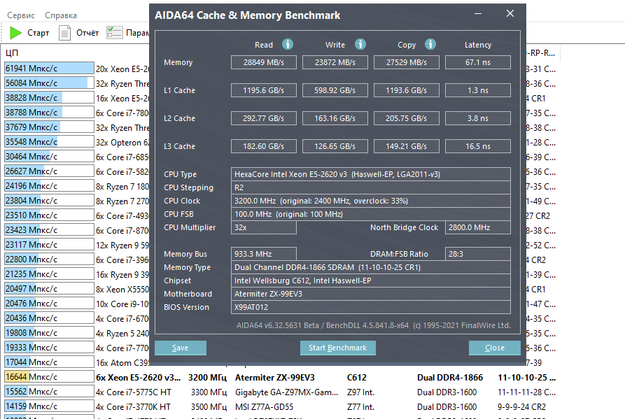Click the L2 Cache latency 3.8 ns
The image size is (625, 419).
click(x=477, y=118)
